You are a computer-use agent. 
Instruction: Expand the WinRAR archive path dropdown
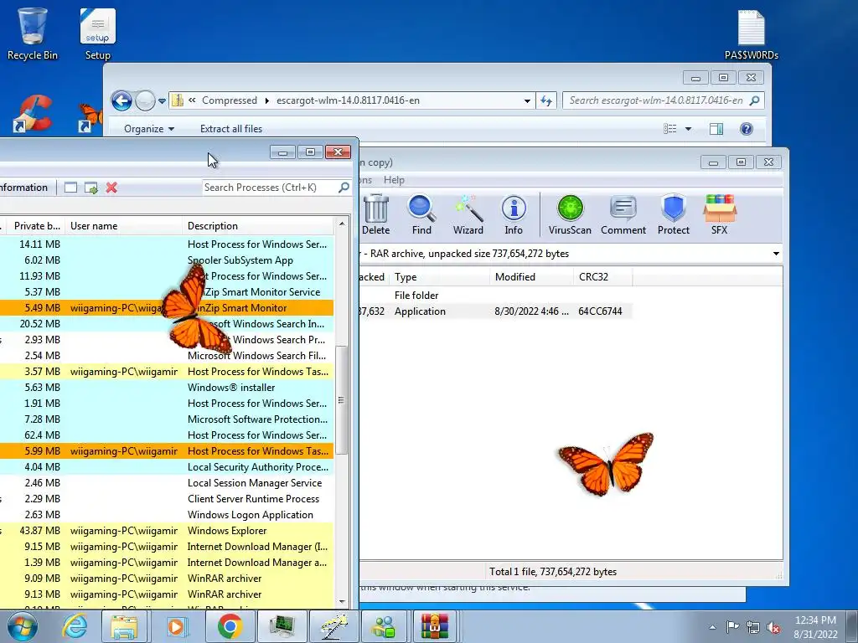(x=776, y=254)
